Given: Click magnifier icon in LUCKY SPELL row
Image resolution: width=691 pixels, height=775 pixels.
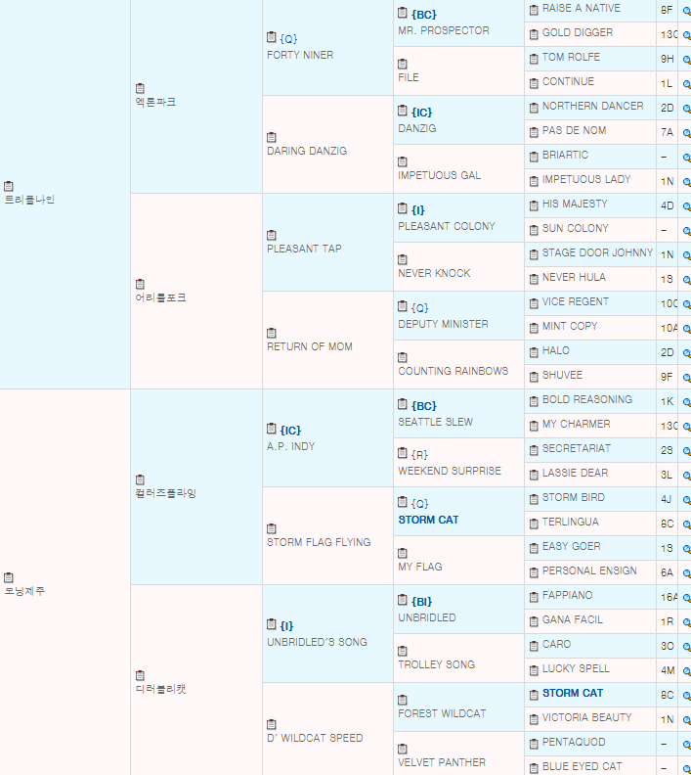Looking at the screenshot, I should click(686, 670).
